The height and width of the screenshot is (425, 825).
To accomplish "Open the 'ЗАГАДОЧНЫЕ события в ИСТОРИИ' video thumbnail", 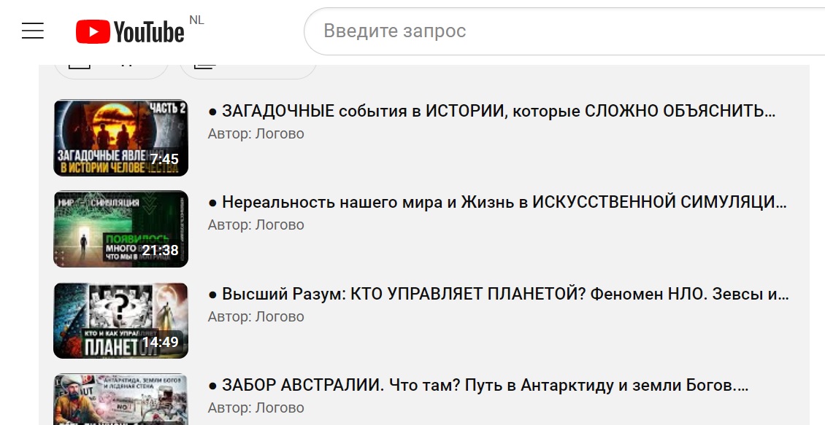I will [121, 138].
